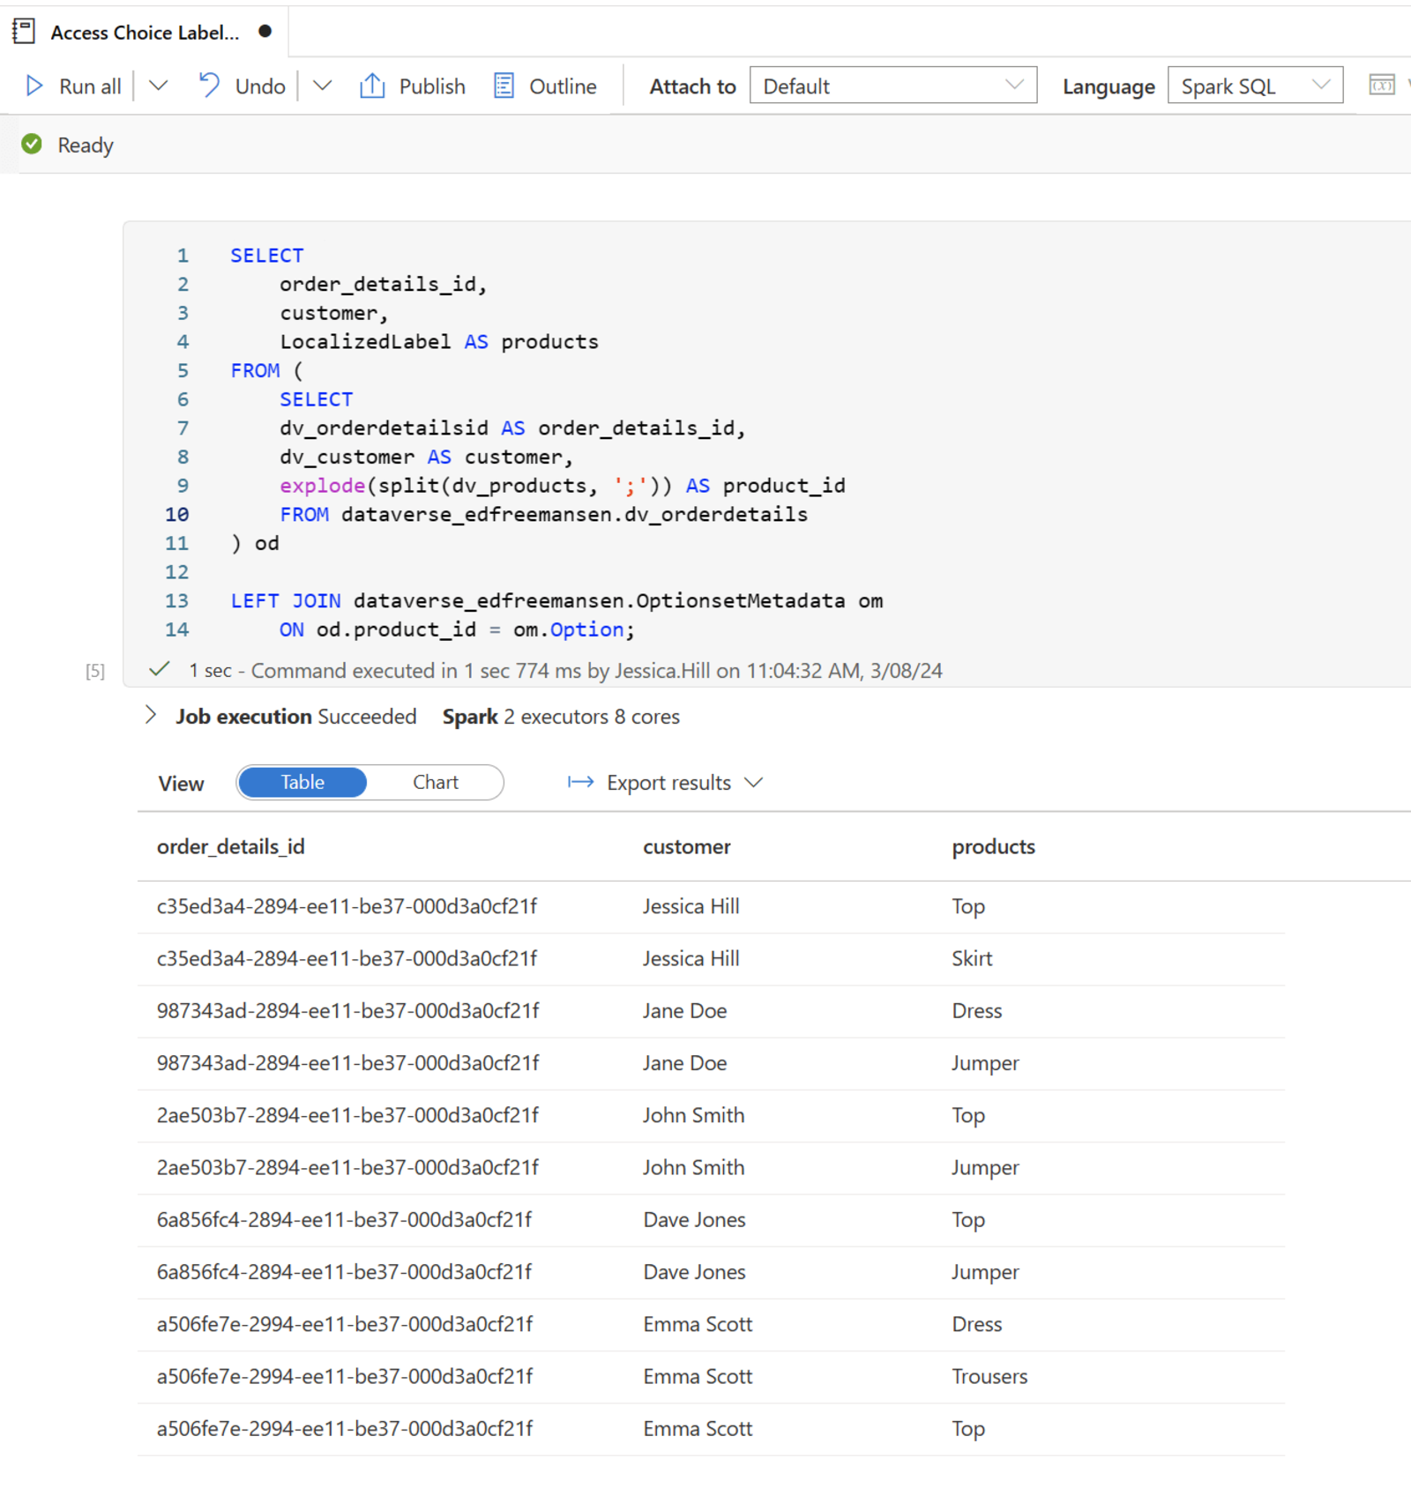This screenshot has width=1411, height=1503.
Task: Select the Access Choice Label notebook tab
Action: [x=145, y=33]
